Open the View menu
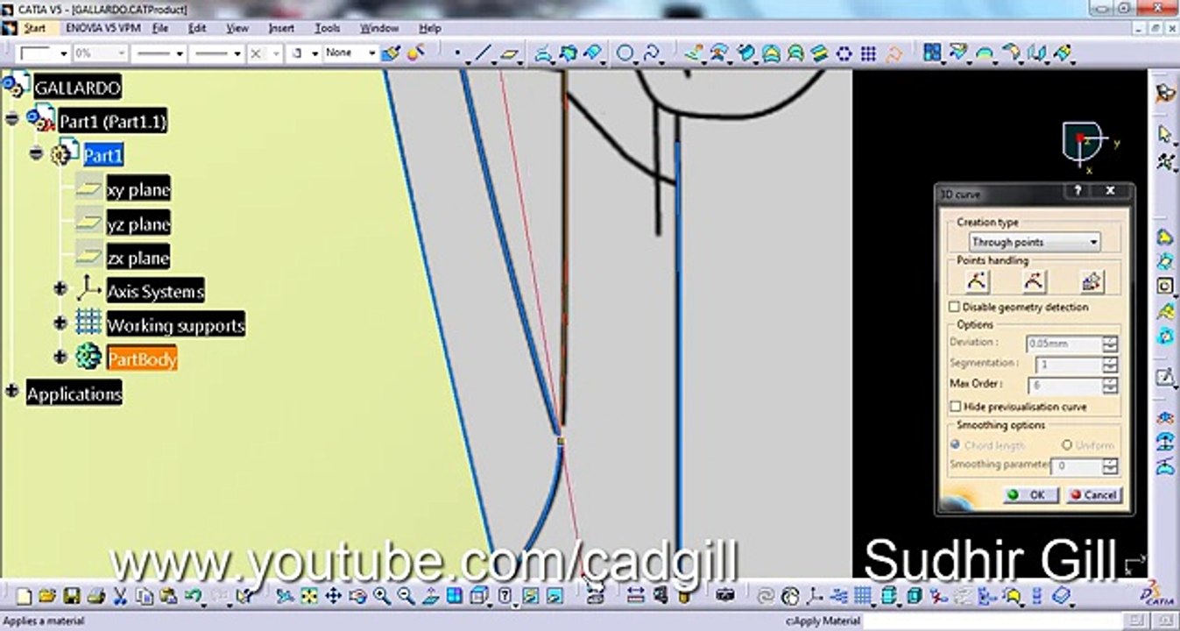This screenshot has width=1180, height=631. click(237, 28)
